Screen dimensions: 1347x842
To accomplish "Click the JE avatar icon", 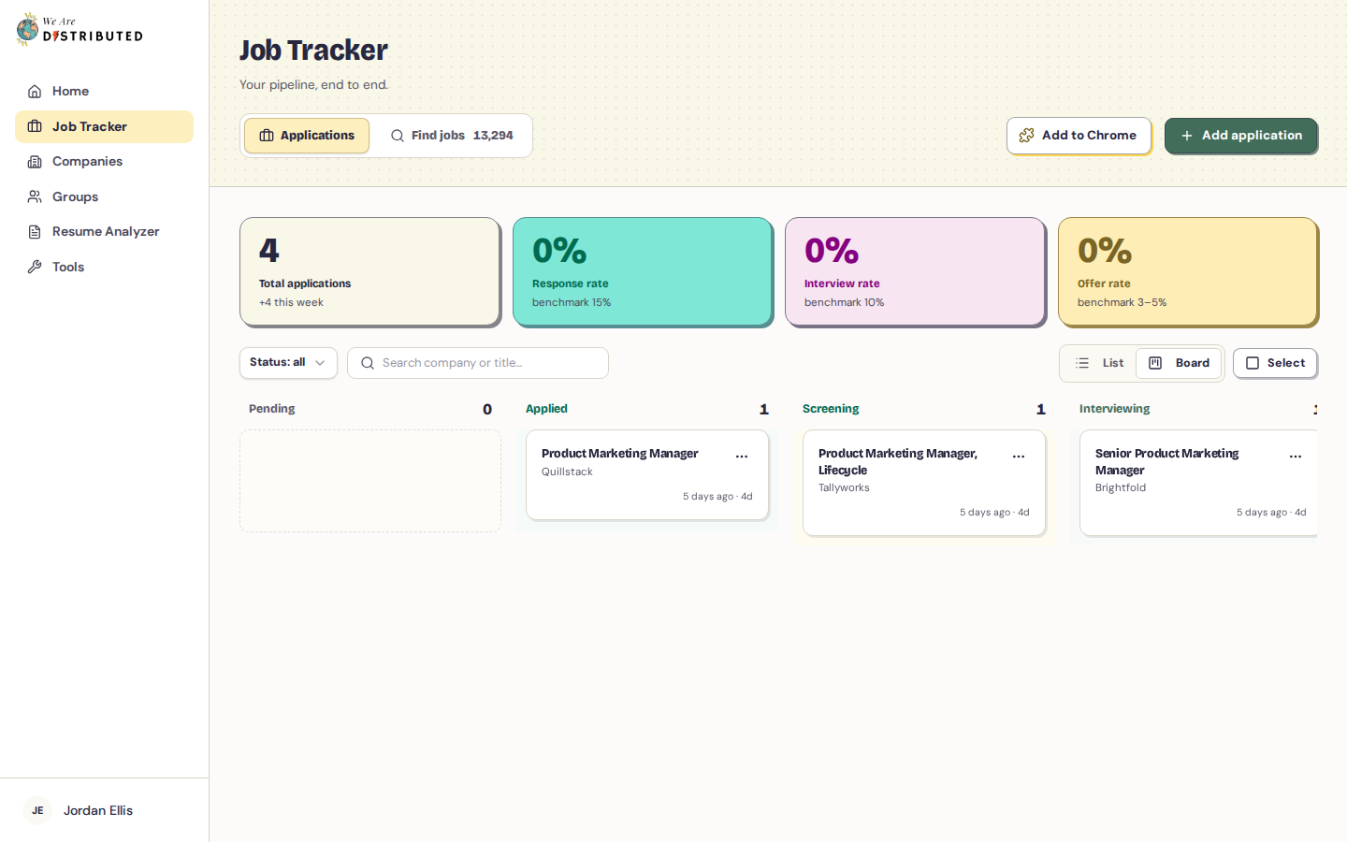I will (x=37, y=810).
